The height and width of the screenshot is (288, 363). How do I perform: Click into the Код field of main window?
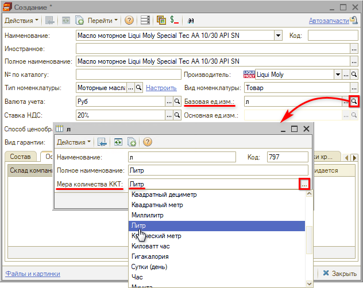pyautogui.click(x=333, y=36)
